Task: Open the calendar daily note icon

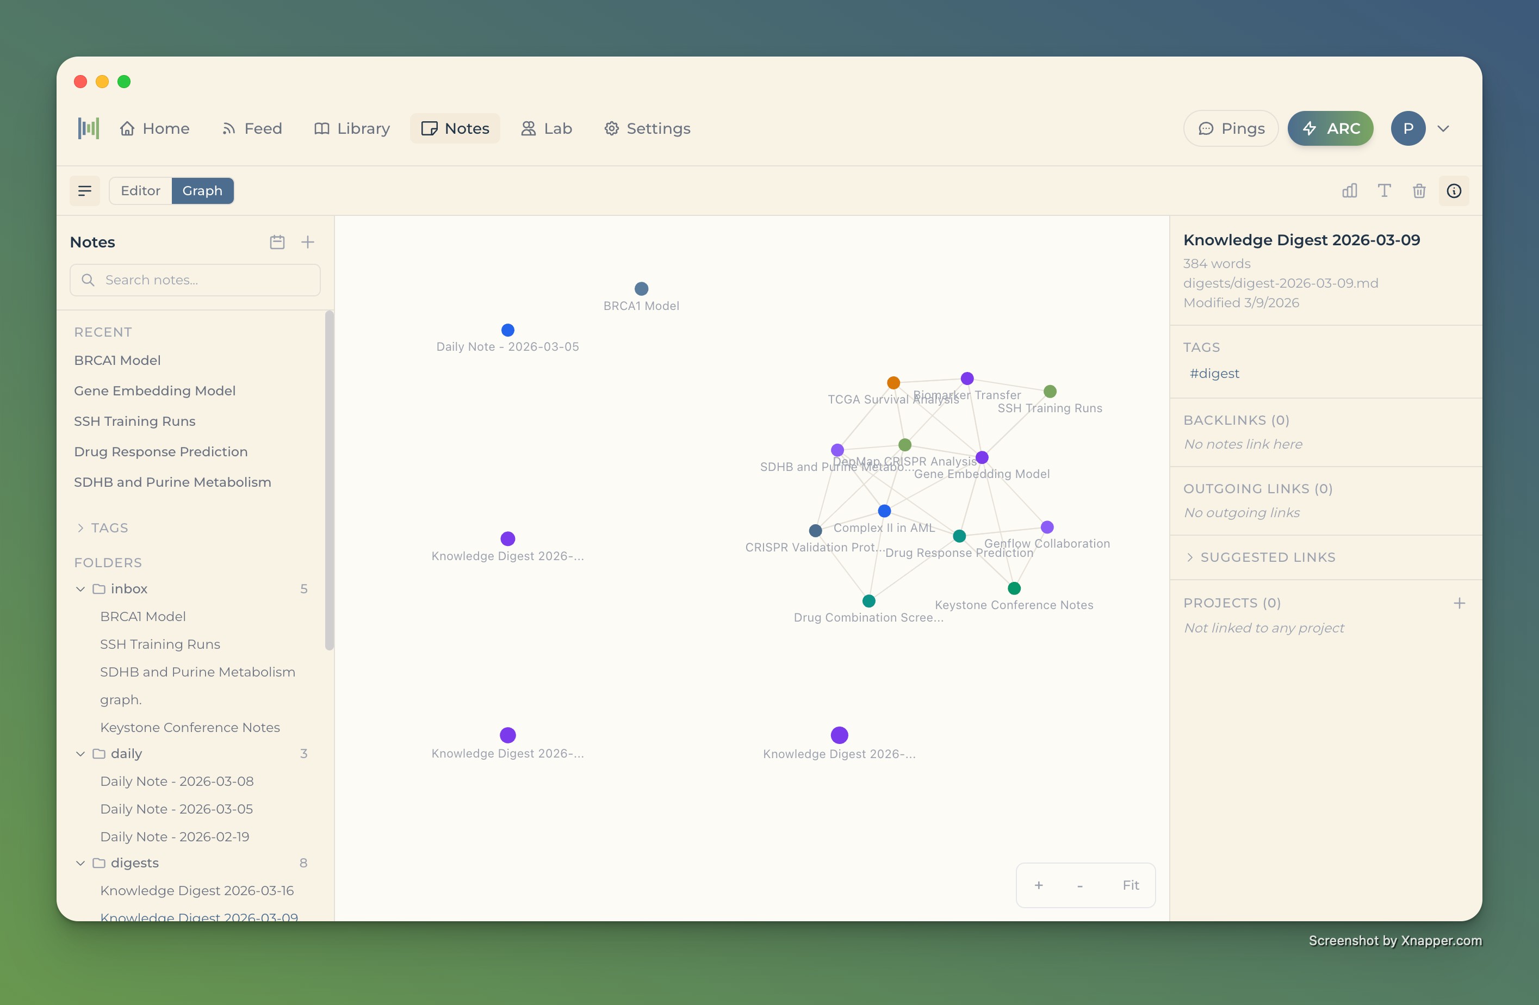Action: [277, 242]
